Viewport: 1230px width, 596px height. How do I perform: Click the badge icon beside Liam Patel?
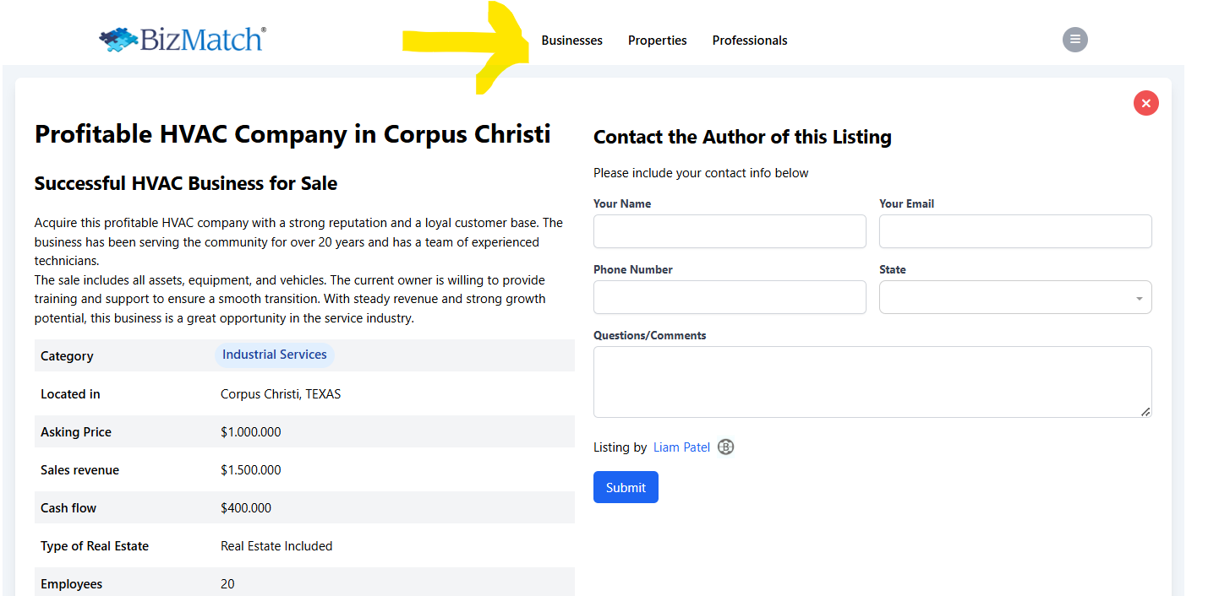click(x=725, y=447)
